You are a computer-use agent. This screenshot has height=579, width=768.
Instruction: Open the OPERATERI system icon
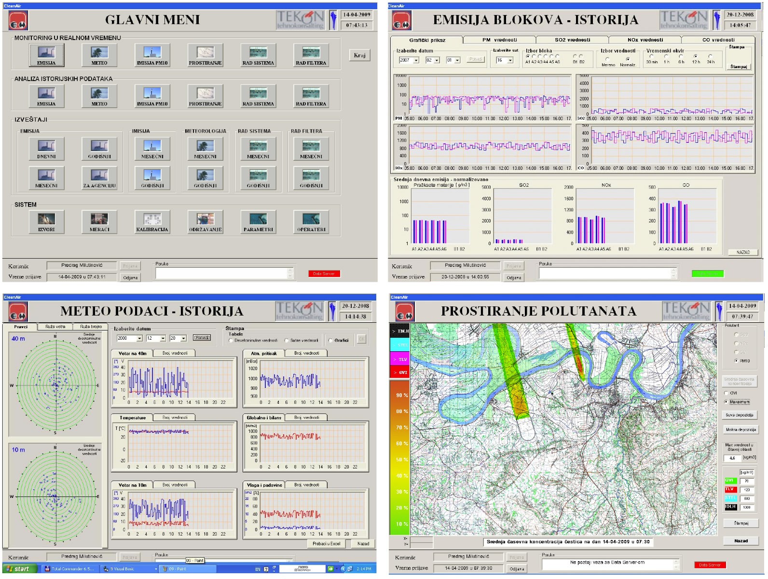click(x=311, y=221)
